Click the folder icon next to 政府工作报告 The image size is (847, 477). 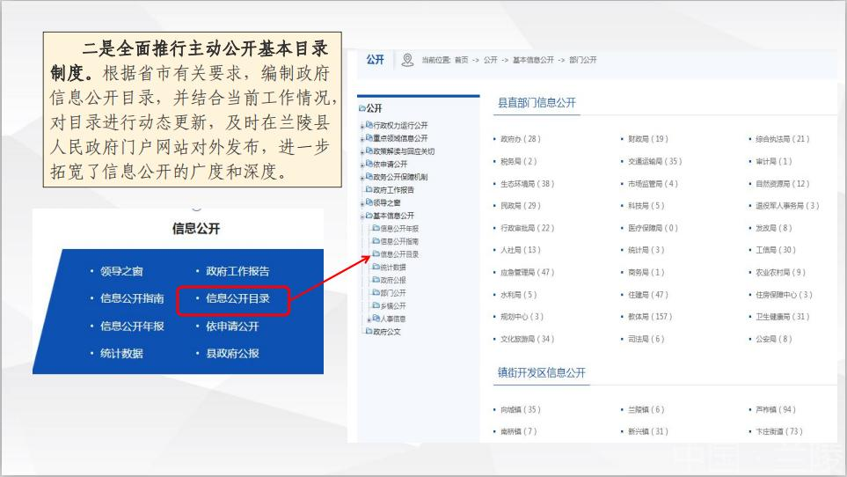pos(369,189)
